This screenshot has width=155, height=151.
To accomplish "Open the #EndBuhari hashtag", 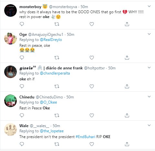I will (x=85, y=137).
